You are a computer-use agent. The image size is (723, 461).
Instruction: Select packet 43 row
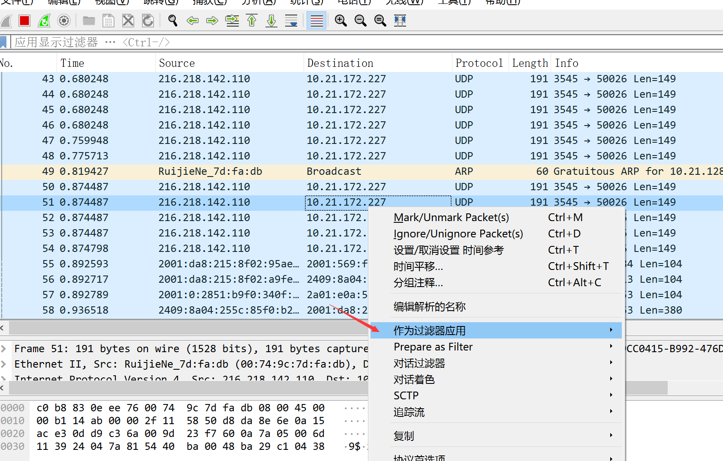[x=361, y=79]
